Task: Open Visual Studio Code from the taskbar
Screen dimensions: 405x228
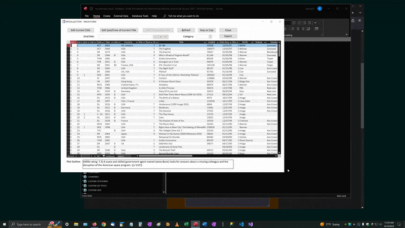Action: point(241,224)
